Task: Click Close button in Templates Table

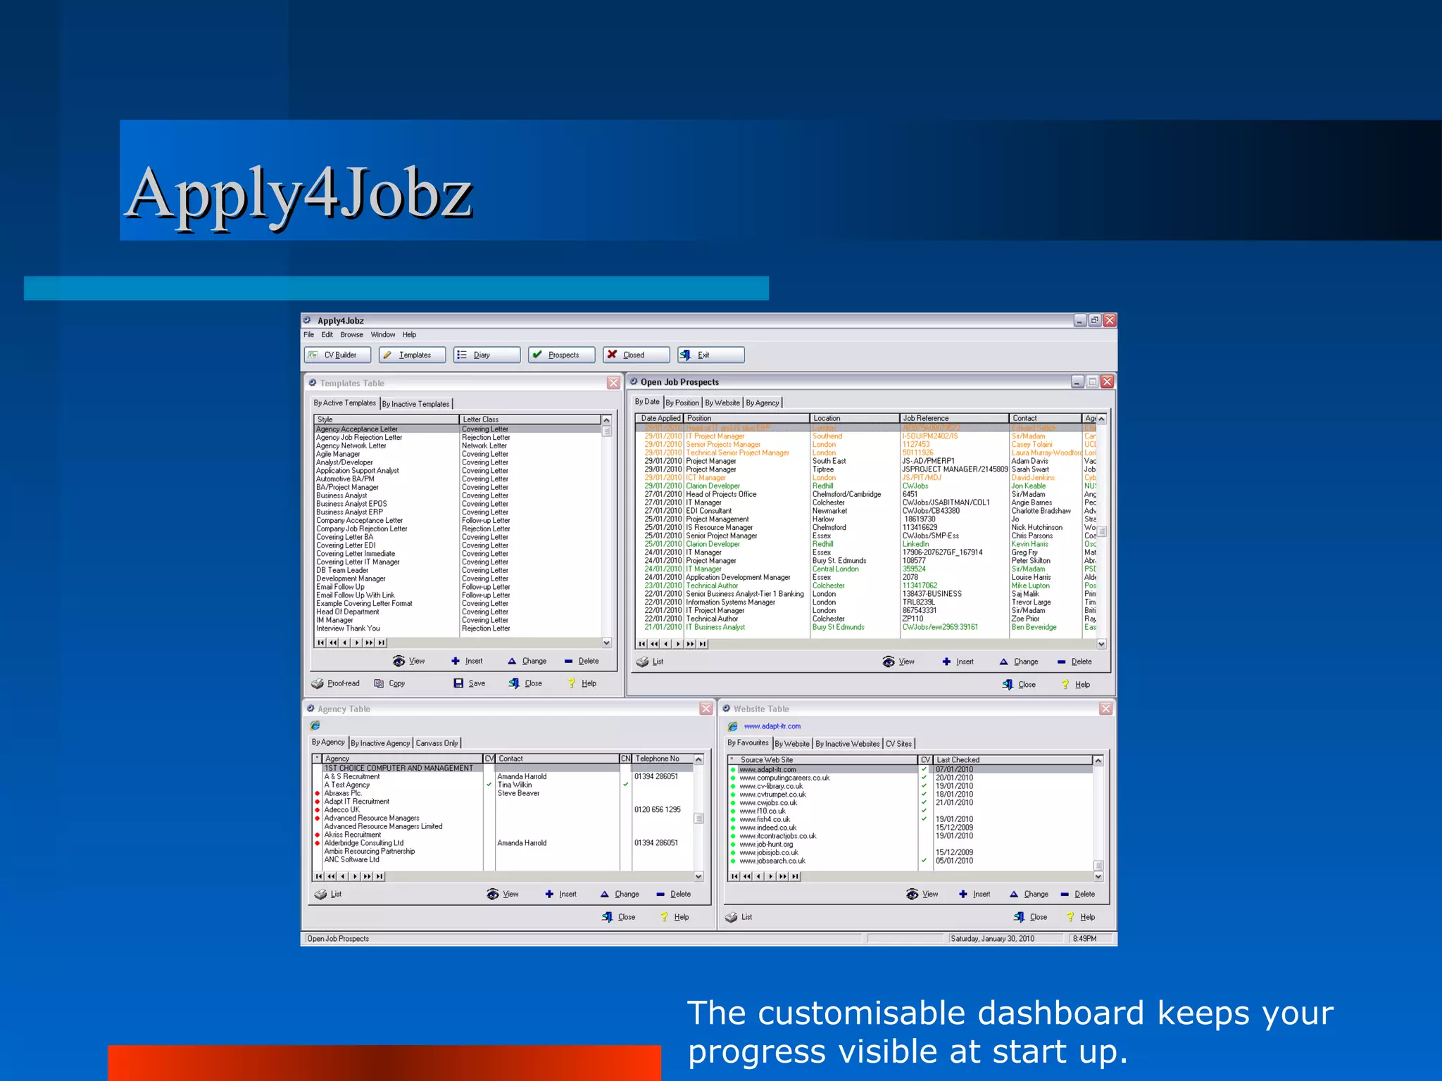Action: [525, 683]
